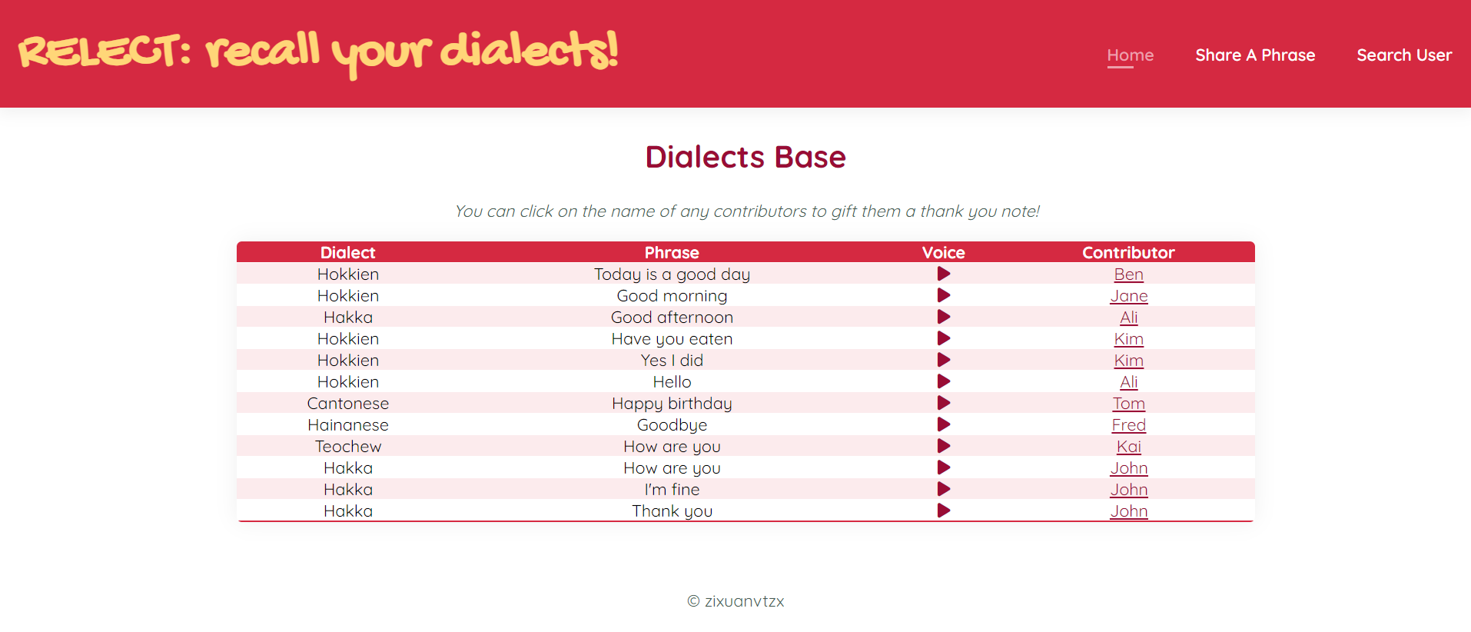Play voice for "Today is a good day"
The image size is (1471, 632).
pyautogui.click(x=944, y=274)
